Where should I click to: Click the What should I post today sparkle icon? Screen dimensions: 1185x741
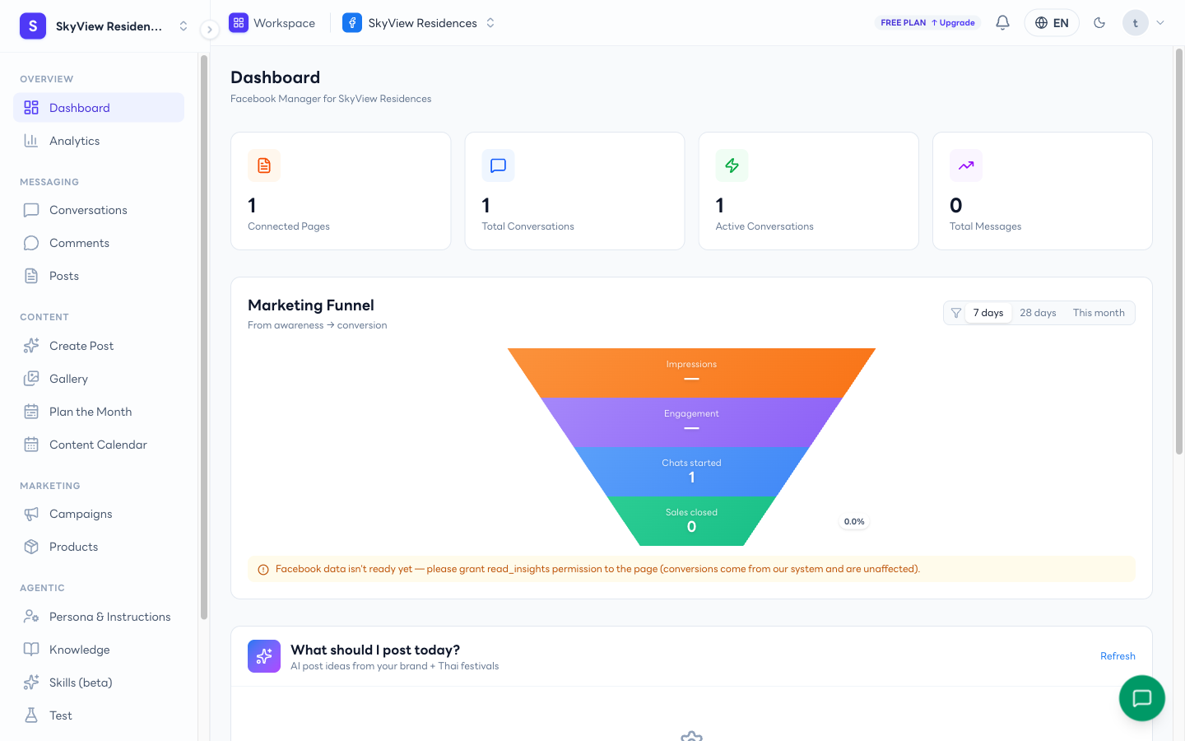(264, 656)
